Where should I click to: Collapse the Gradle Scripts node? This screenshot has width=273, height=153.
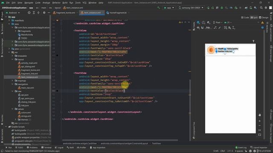pos(6,127)
